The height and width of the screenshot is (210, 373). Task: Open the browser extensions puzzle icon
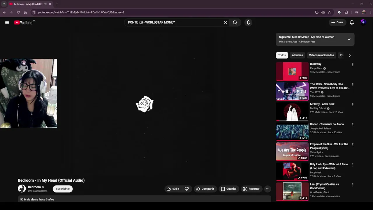[346, 12]
